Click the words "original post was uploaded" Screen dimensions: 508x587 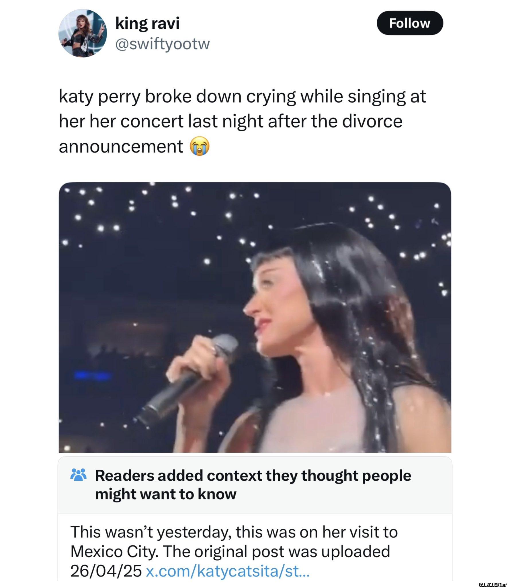[292, 551]
